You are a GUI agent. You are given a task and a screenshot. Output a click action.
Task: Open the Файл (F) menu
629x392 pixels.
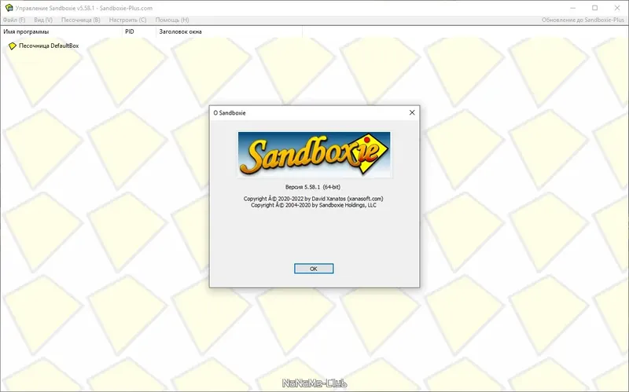(x=14, y=20)
